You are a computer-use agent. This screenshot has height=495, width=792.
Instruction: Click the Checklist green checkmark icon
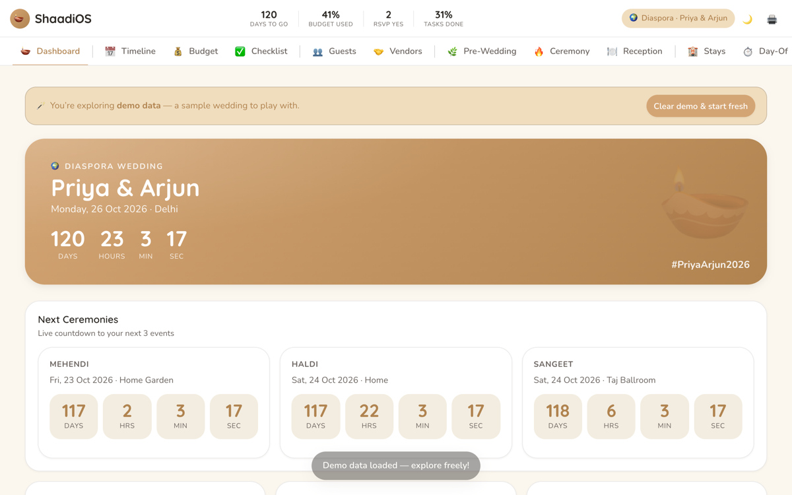click(240, 51)
